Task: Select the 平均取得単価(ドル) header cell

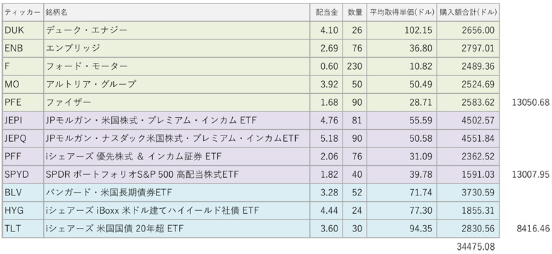Action: click(x=402, y=12)
